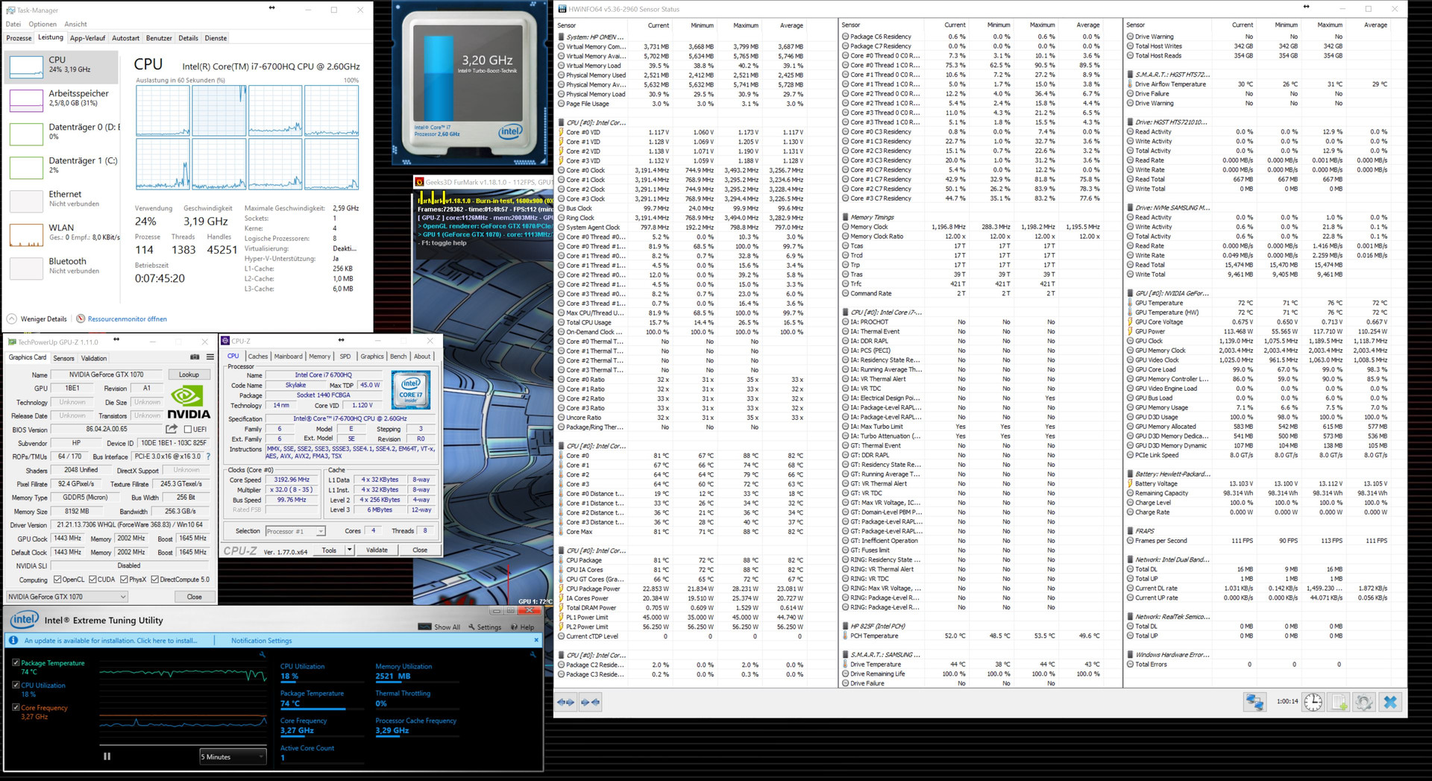Click the NVIDIA logo in GPU-Z
The width and height of the screenshot is (1432, 781).
188,401
